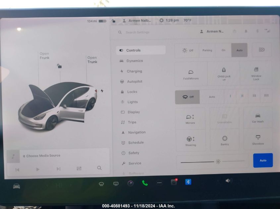Tap the phone icon in bottom bar

coord(145,183)
